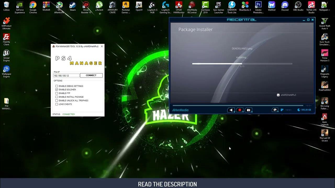
Task: Launch Epic Games Launcher shortcut
Action: pos(219,7)
